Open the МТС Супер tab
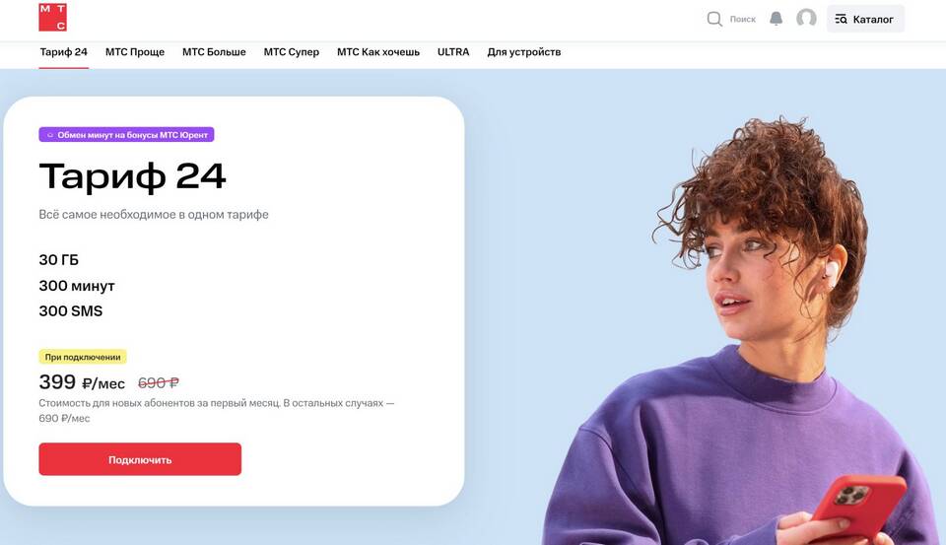Viewport: 946px width, 545px height. 292,52
